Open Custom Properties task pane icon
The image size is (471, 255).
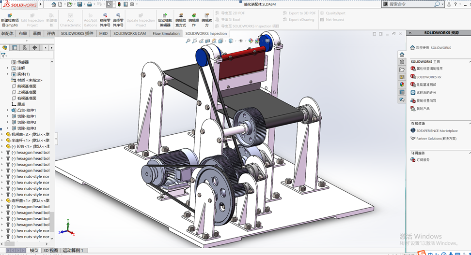pyautogui.click(x=402, y=92)
